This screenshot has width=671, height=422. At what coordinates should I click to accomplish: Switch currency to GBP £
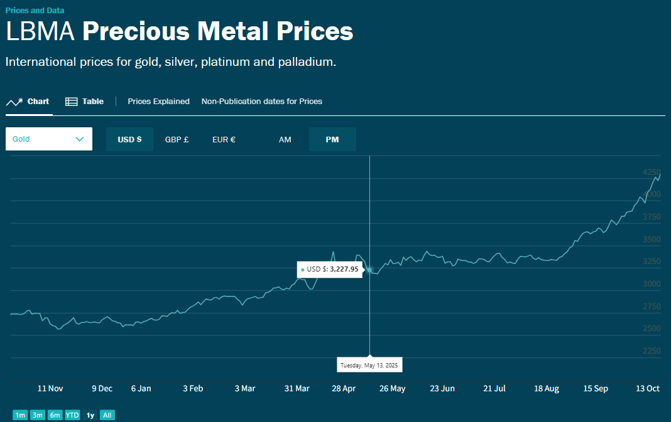coord(177,139)
